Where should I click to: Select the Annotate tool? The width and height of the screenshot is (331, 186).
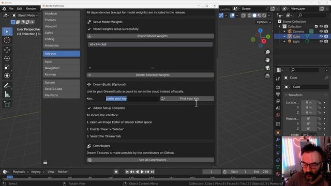tap(7, 86)
